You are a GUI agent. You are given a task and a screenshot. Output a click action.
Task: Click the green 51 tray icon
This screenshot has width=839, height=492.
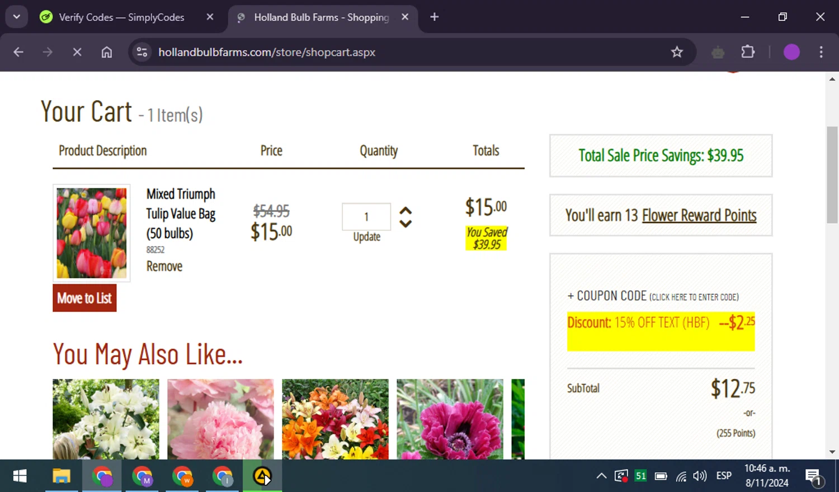(640, 476)
